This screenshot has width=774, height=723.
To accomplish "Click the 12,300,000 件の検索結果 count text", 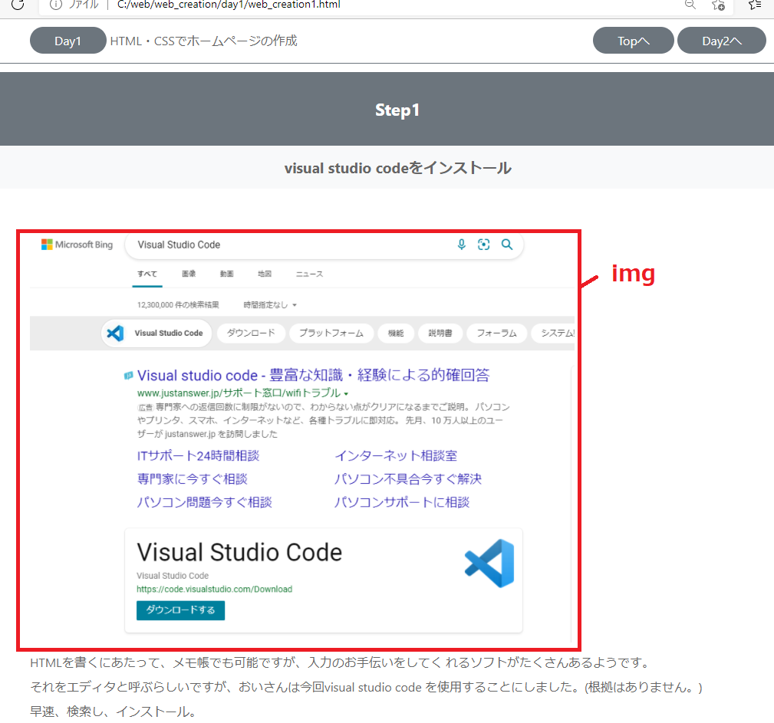I will point(178,305).
